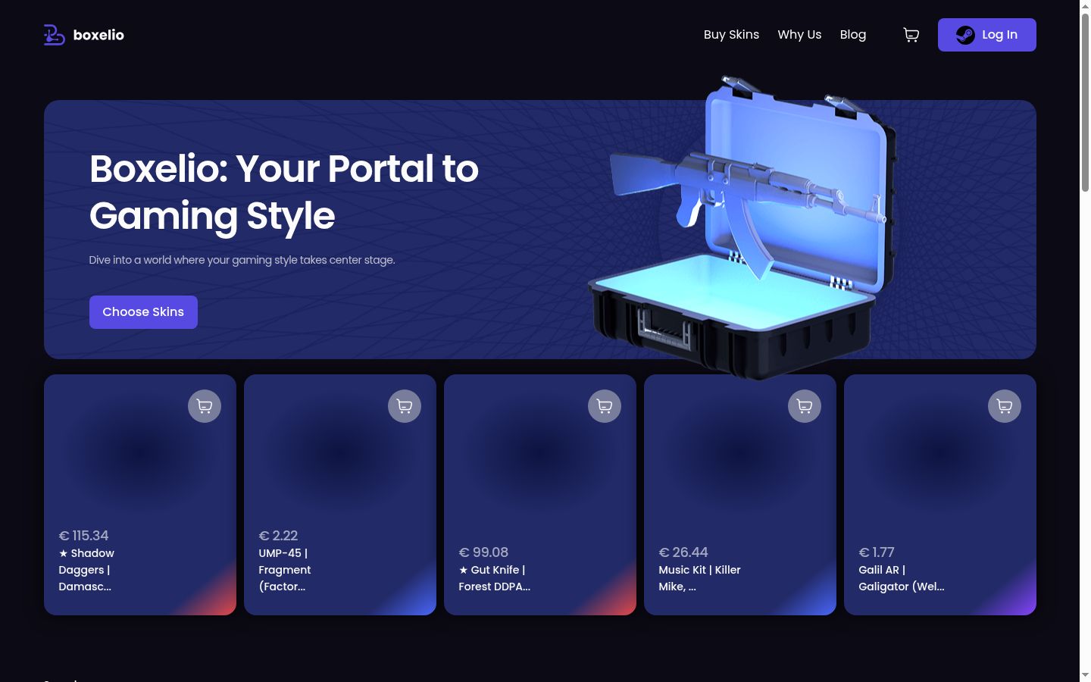Click the scrollbar up arrow
This screenshot has height=682, width=1091.
click(1085, 6)
